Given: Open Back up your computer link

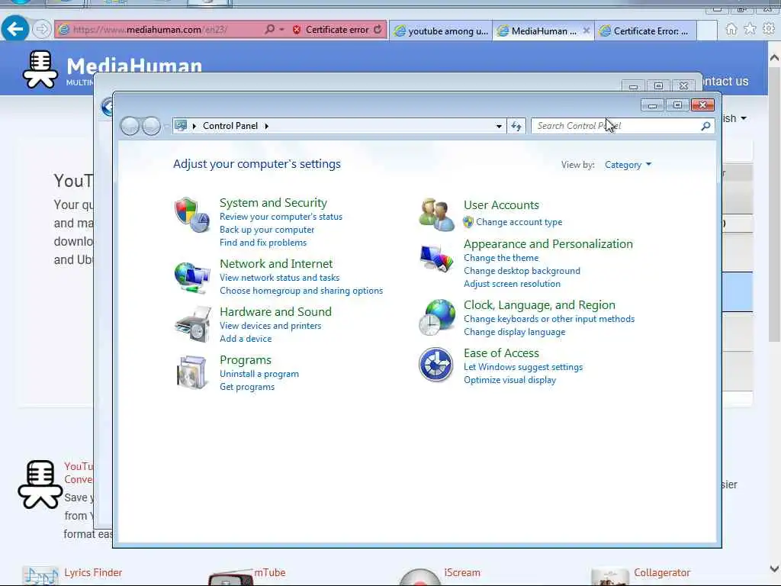Looking at the screenshot, I should [x=267, y=230].
